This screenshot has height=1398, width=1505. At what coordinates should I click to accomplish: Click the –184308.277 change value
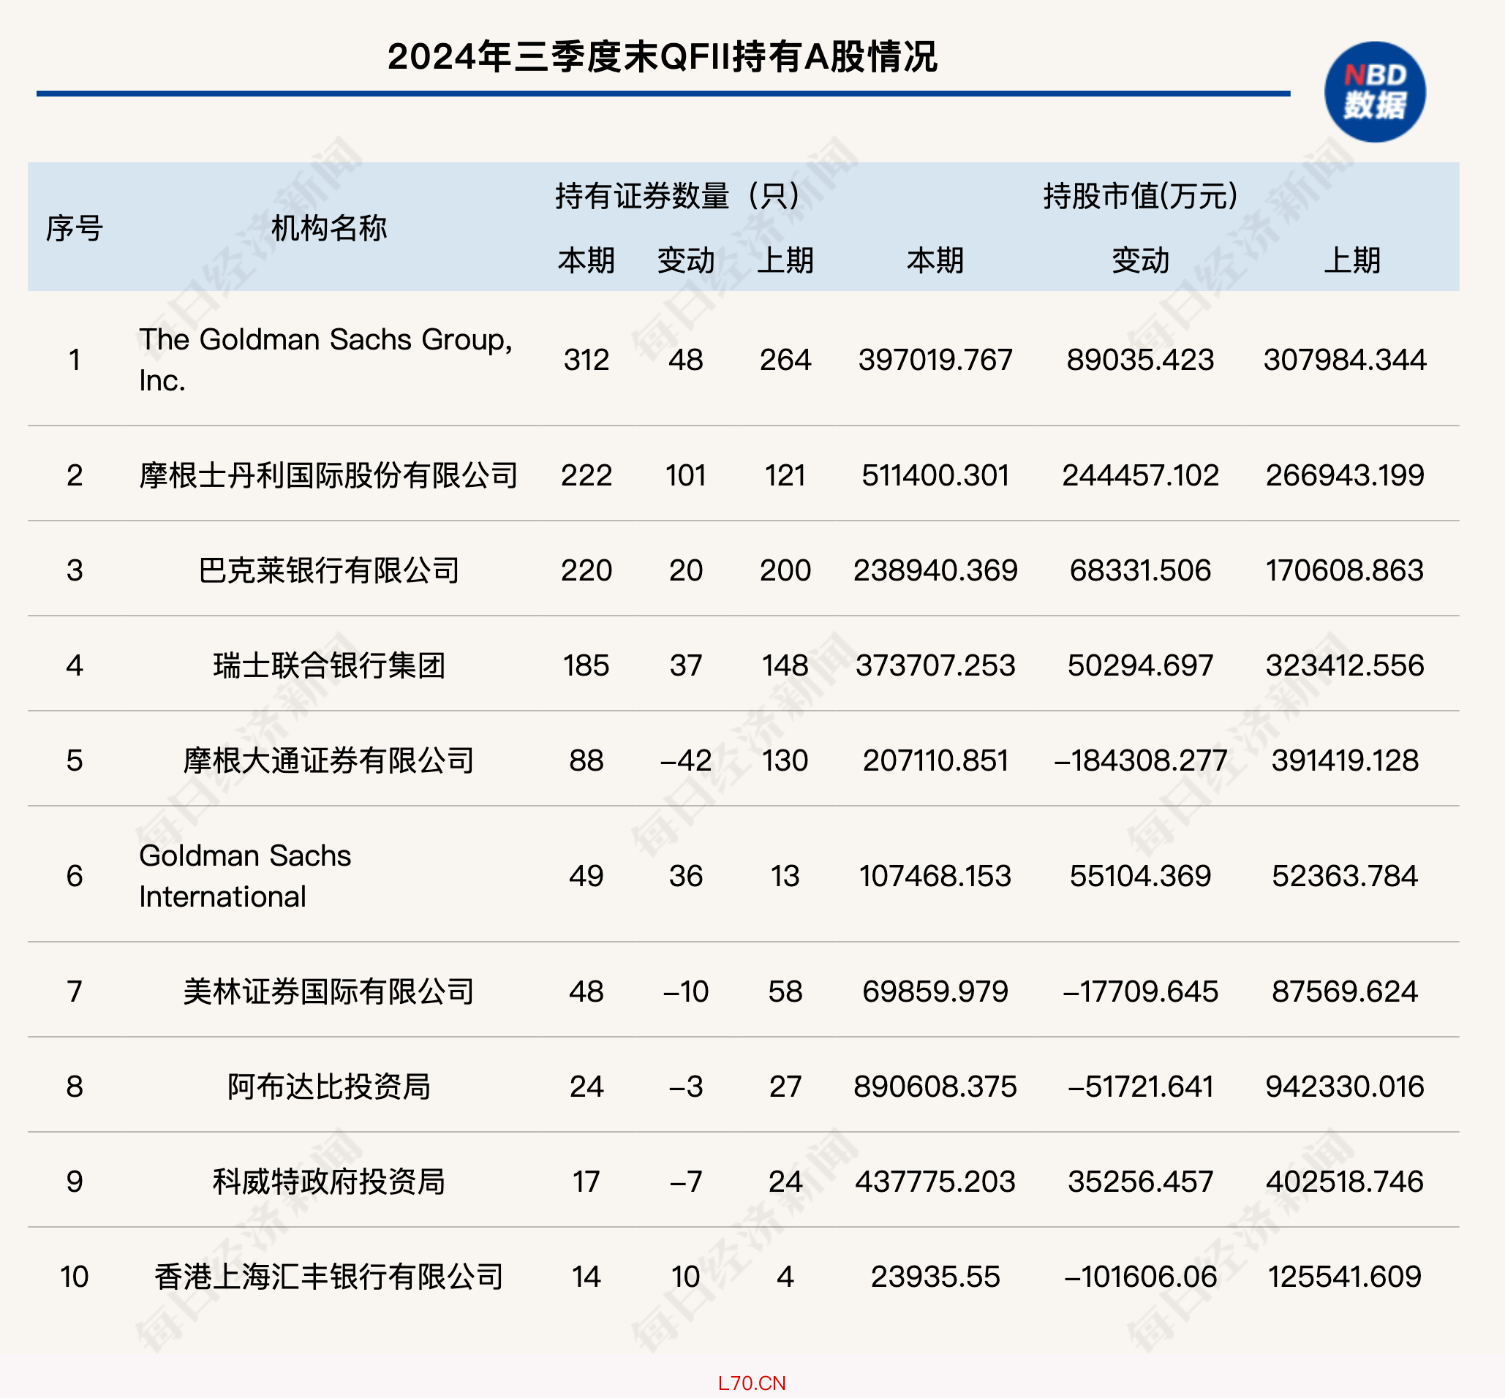(x=1139, y=760)
